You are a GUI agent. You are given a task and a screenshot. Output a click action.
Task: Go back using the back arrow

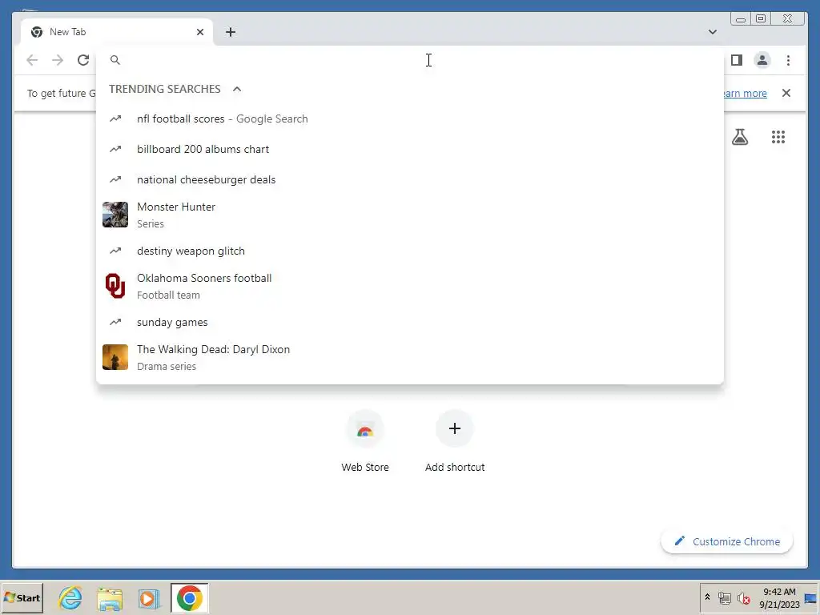[x=32, y=60]
